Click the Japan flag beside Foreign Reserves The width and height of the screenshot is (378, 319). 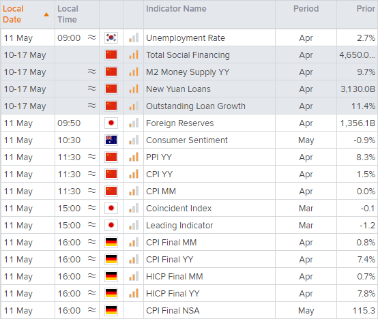click(x=111, y=123)
